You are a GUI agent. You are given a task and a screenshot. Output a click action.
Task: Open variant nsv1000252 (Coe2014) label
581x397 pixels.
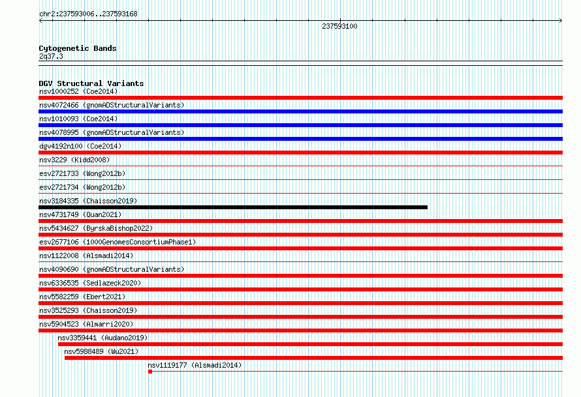[78, 91]
